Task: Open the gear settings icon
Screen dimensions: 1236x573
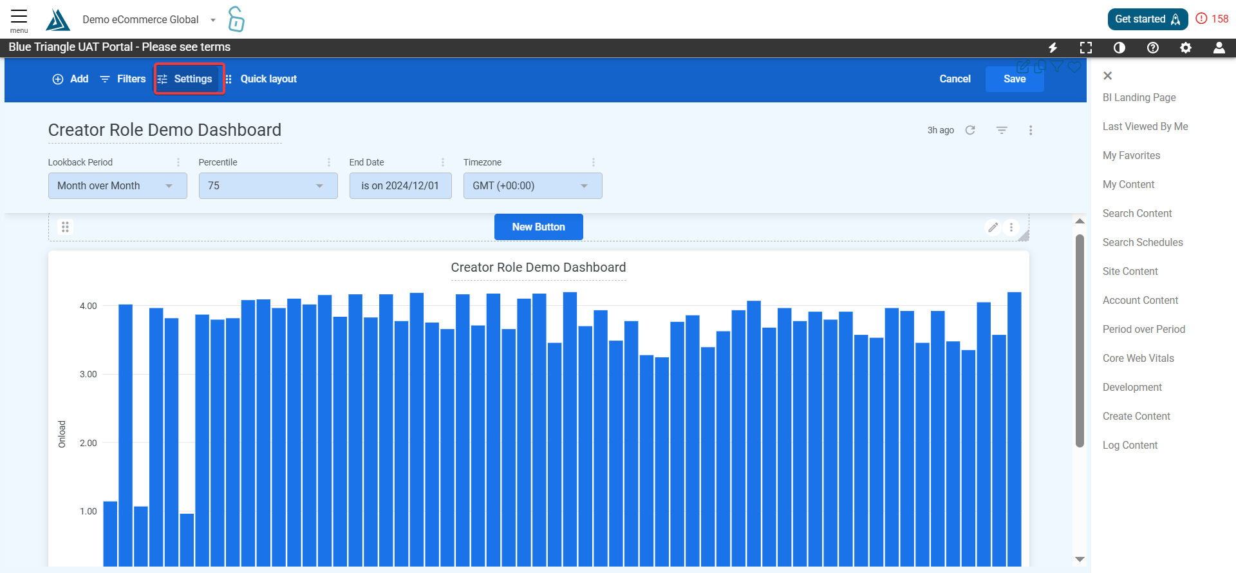Action: tap(1186, 48)
